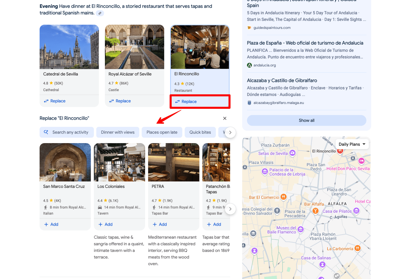Open the Daily Plans dropdown on the map
The image size is (412, 279).
pyautogui.click(x=352, y=144)
